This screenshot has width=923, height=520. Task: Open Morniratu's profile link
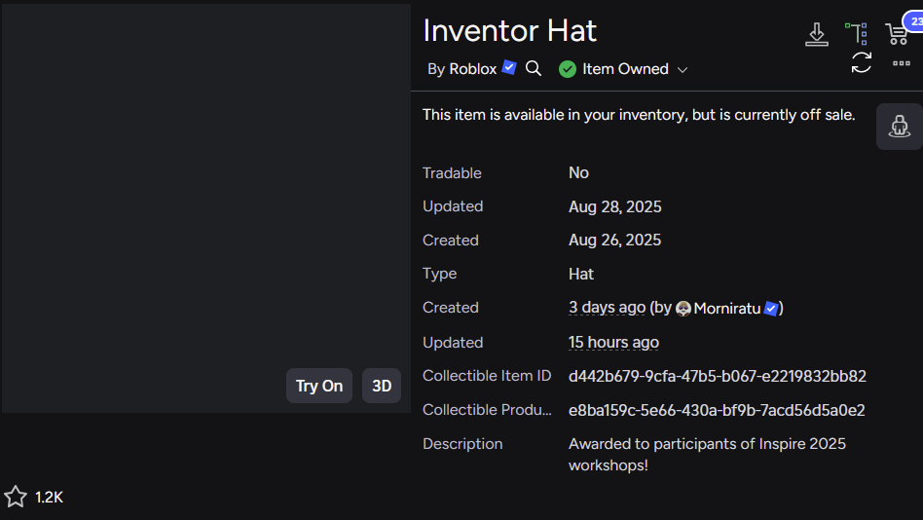point(727,309)
